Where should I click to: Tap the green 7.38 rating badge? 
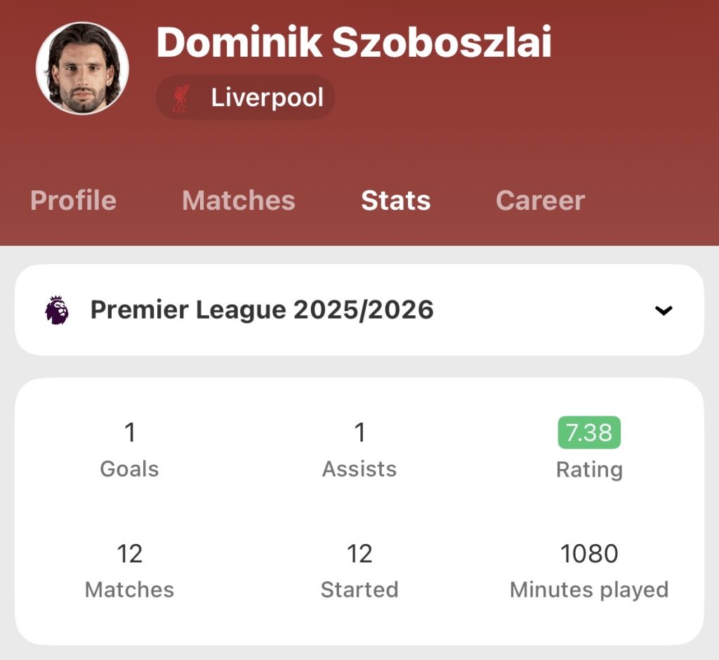(589, 433)
